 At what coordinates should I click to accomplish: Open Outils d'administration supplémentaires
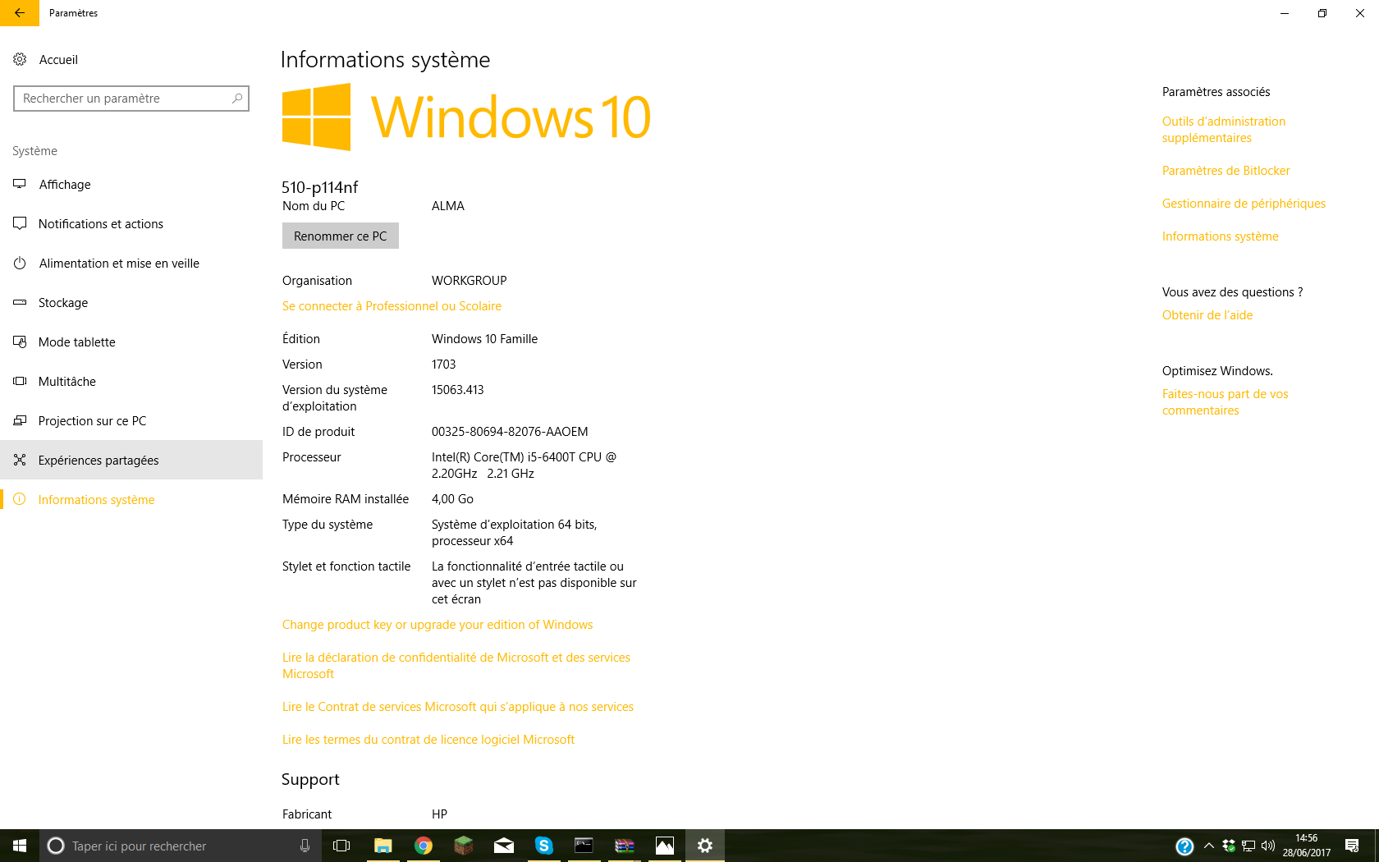pyautogui.click(x=1224, y=130)
